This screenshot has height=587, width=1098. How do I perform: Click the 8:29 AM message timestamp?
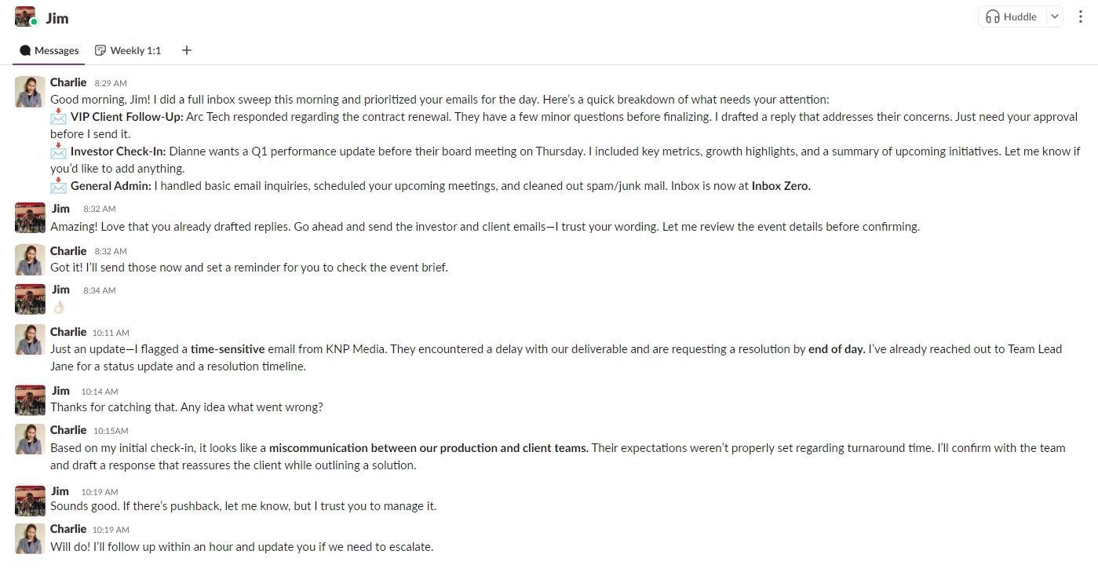click(111, 83)
